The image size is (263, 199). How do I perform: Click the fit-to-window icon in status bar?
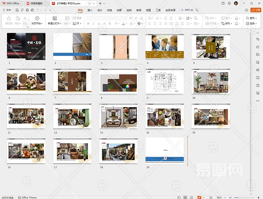[211, 197]
